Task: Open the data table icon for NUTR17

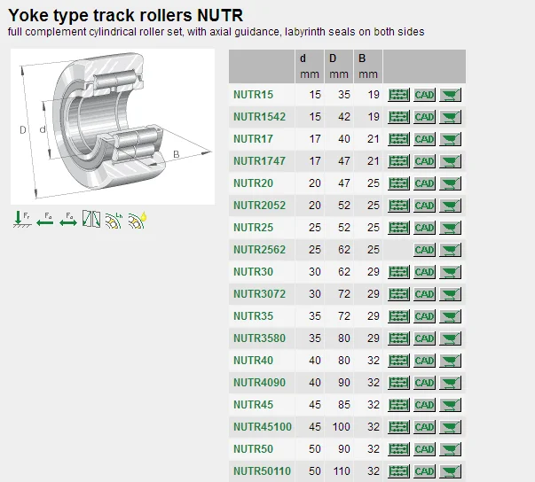Action: 398,139
